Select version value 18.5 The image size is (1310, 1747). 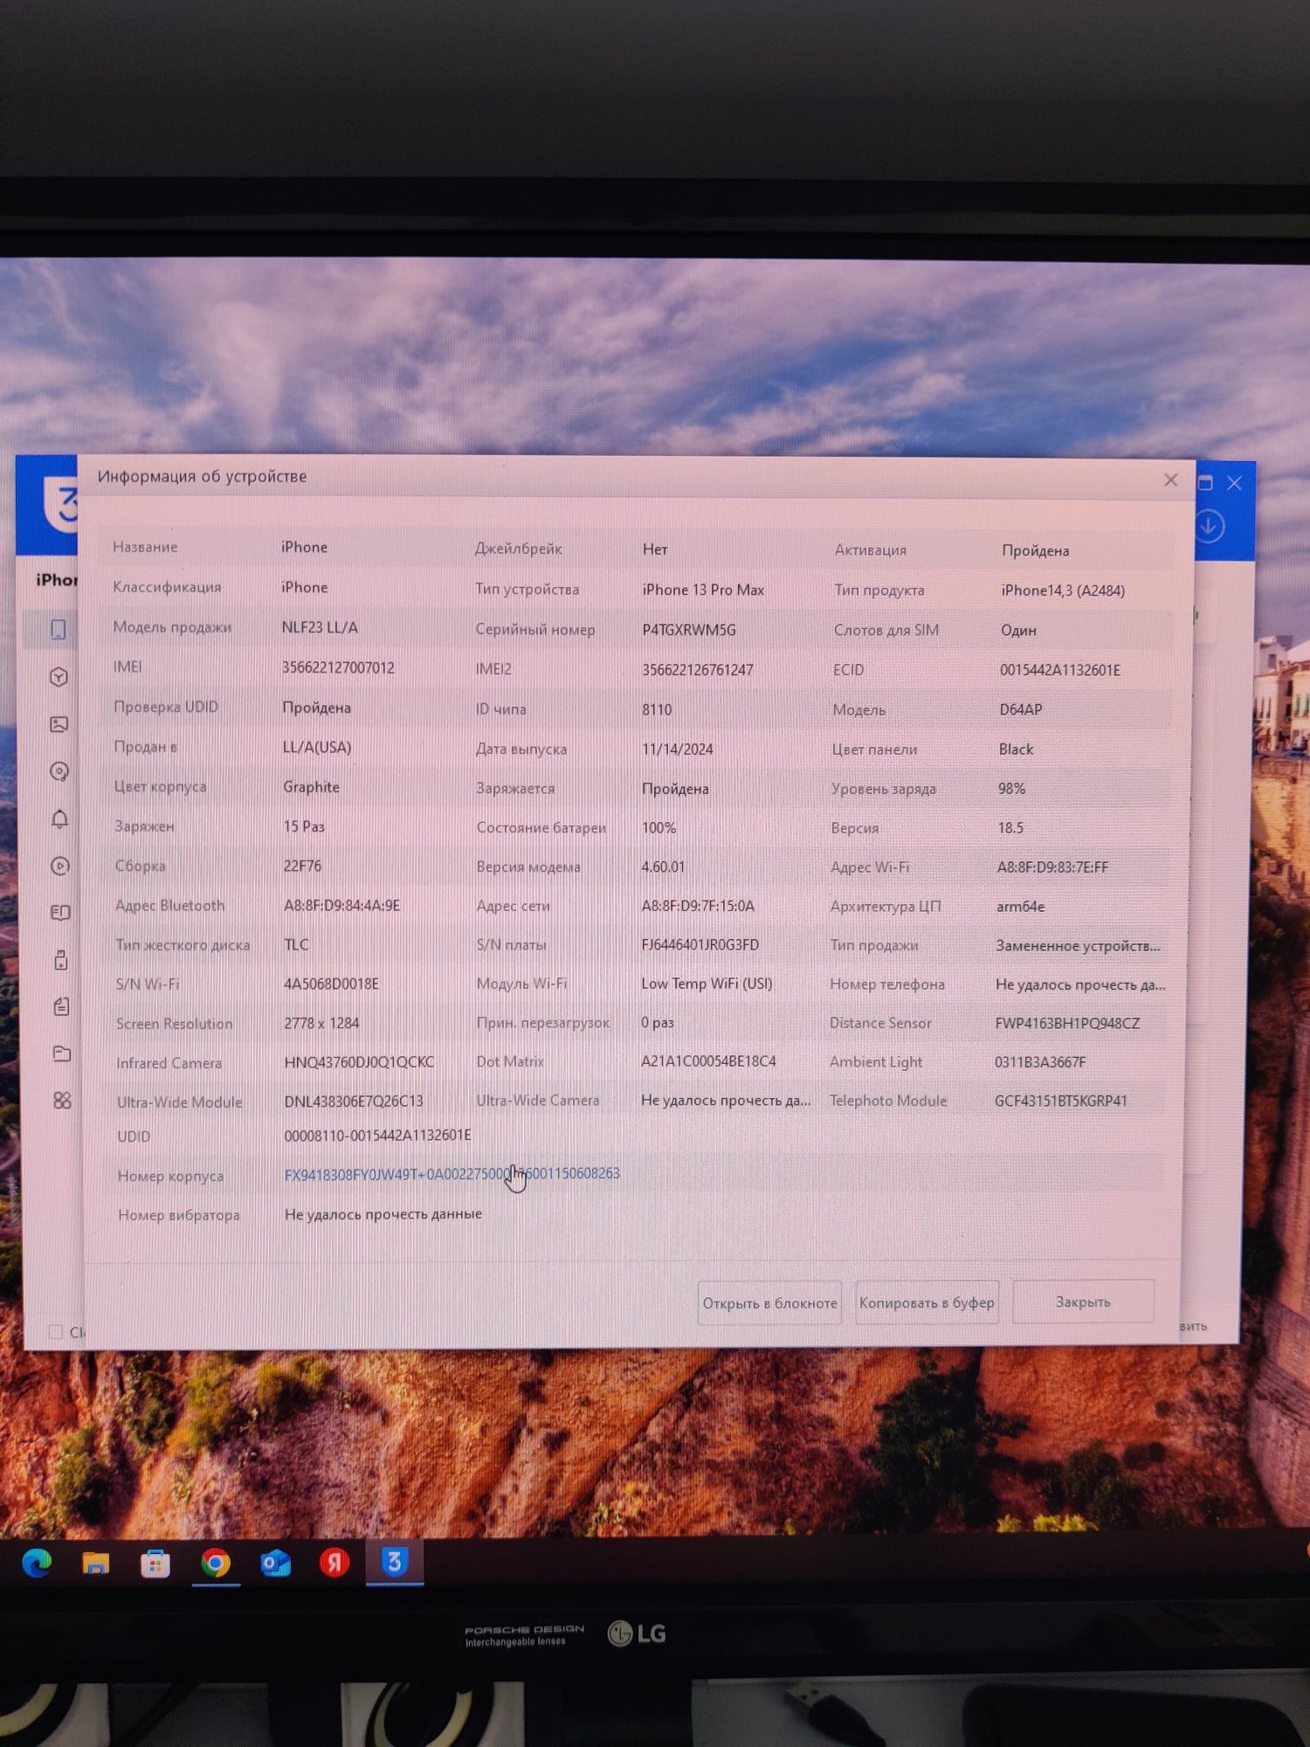pos(1010,827)
